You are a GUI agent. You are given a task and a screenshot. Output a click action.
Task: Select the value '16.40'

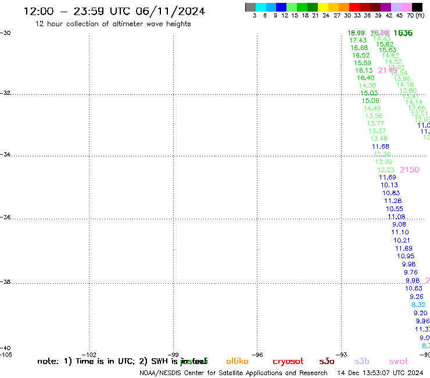tap(365, 78)
